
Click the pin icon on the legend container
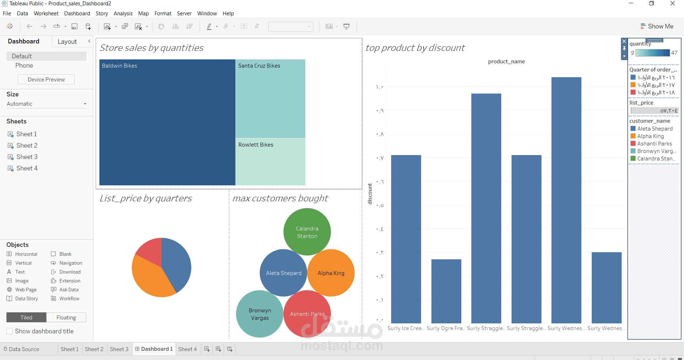pos(624,48)
